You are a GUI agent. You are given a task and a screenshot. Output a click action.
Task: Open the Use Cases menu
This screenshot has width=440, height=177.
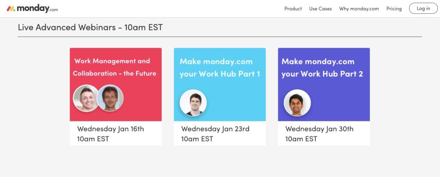click(x=321, y=9)
